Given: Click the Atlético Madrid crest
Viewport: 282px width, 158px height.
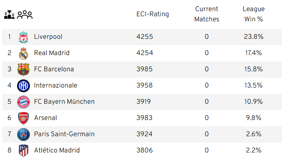Looking at the screenshot, I should pos(23,150).
